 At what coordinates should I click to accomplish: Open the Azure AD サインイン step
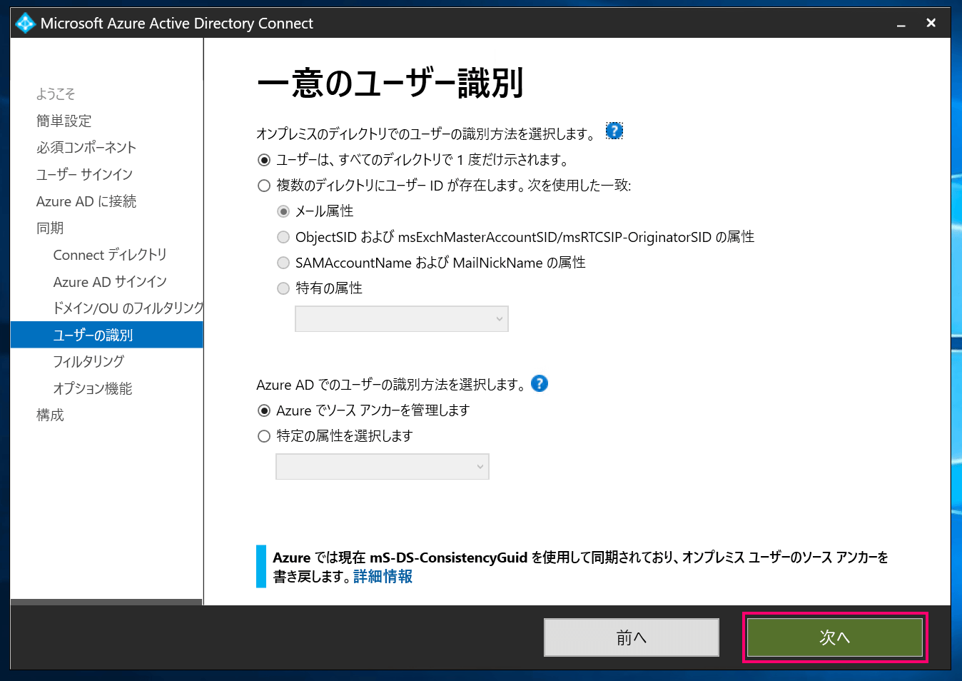coord(110,282)
